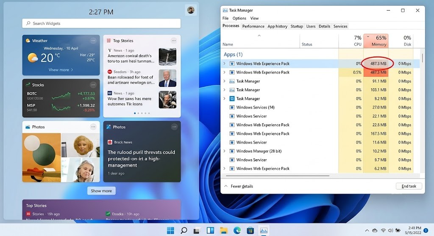The image size is (434, 236).
Task: Select Windows Servicer row using 22.1 MB
Action: [x=320, y=116]
